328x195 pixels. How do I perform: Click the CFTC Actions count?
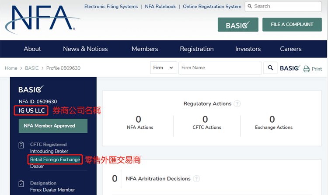pos(205,119)
